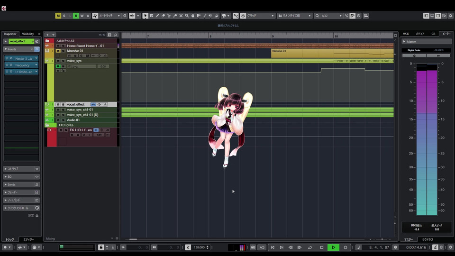Open the snap type grid dropdown

(260, 16)
